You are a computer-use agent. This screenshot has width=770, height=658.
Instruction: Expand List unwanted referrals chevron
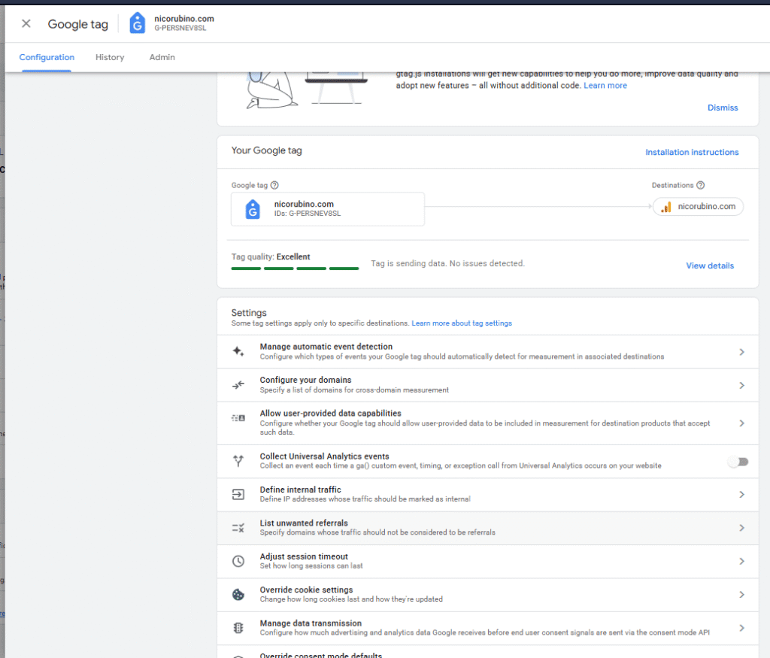[741, 528]
